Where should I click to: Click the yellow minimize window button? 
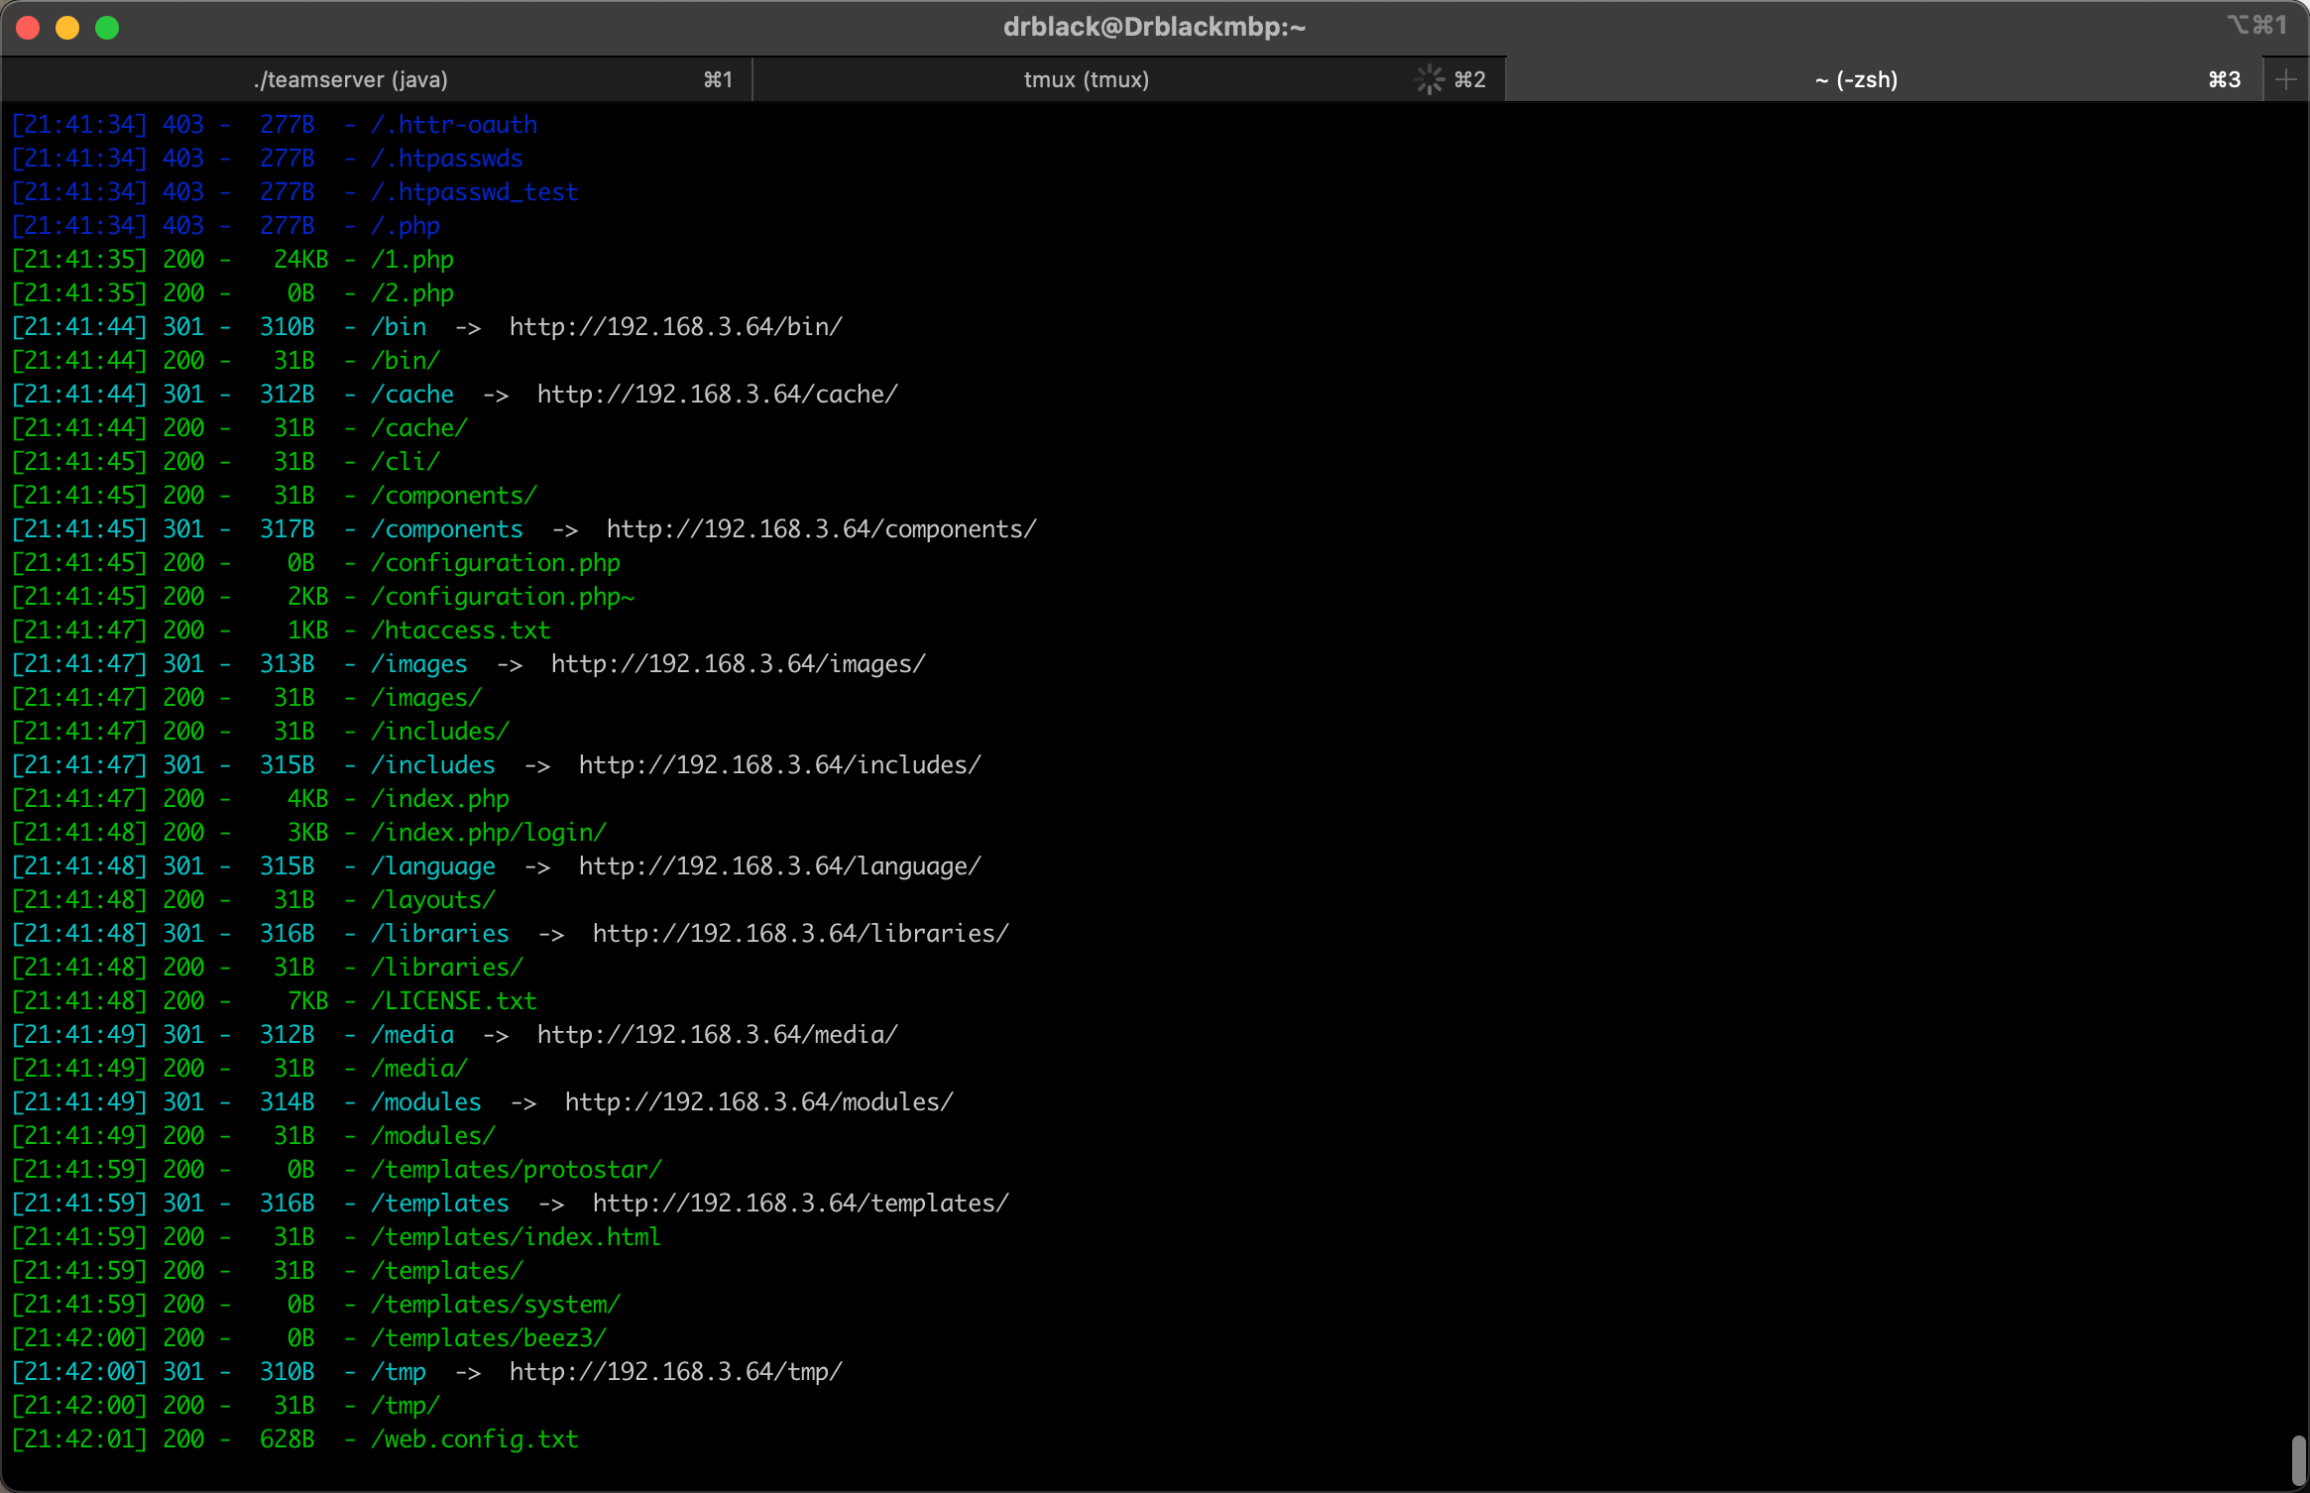[x=67, y=27]
